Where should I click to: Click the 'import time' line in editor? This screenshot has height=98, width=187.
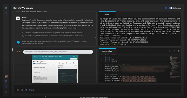point(109,59)
